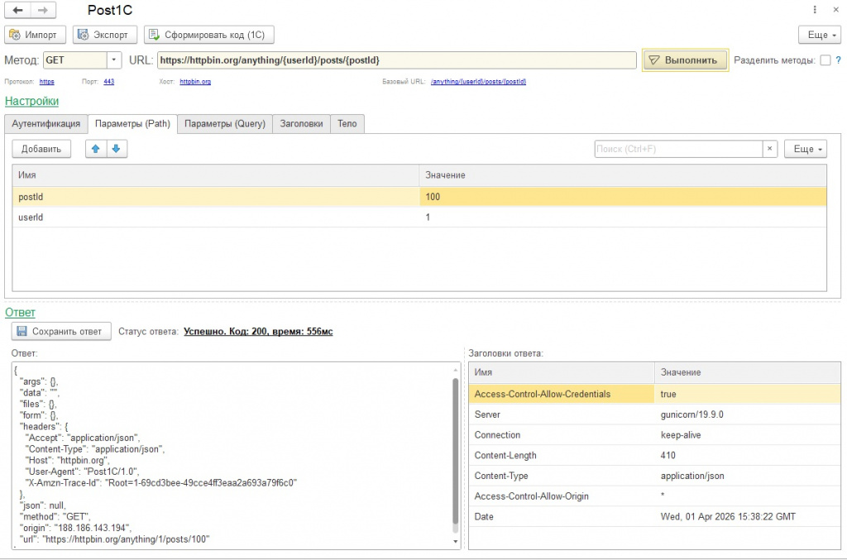Click inside the response body text area
The image size is (847, 560).
[232, 455]
